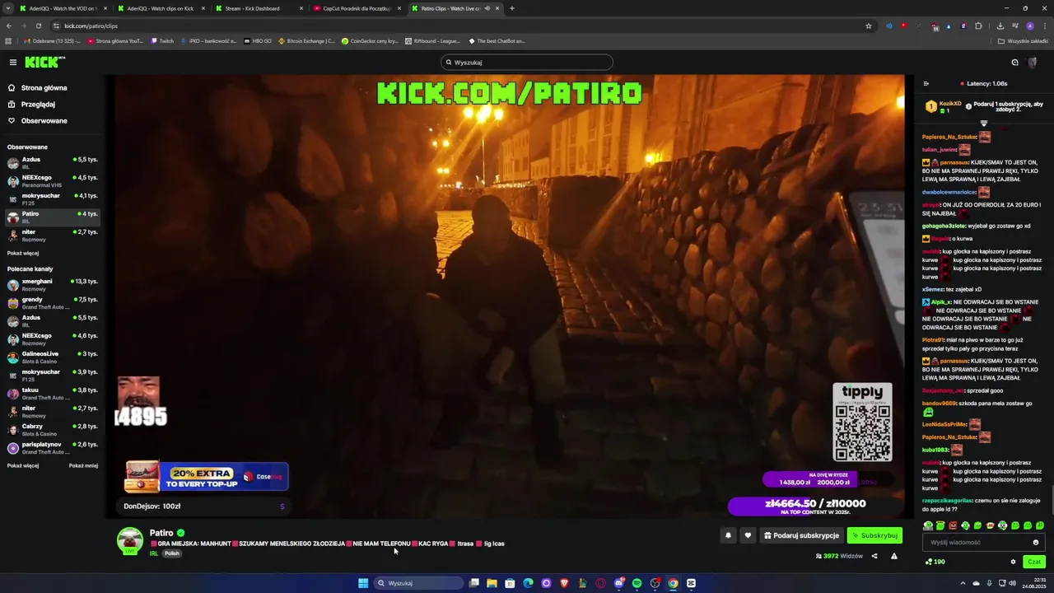Screen dimensions: 1054x593
Task: Open GalineosLive recommended channel
Action: [53, 356]
